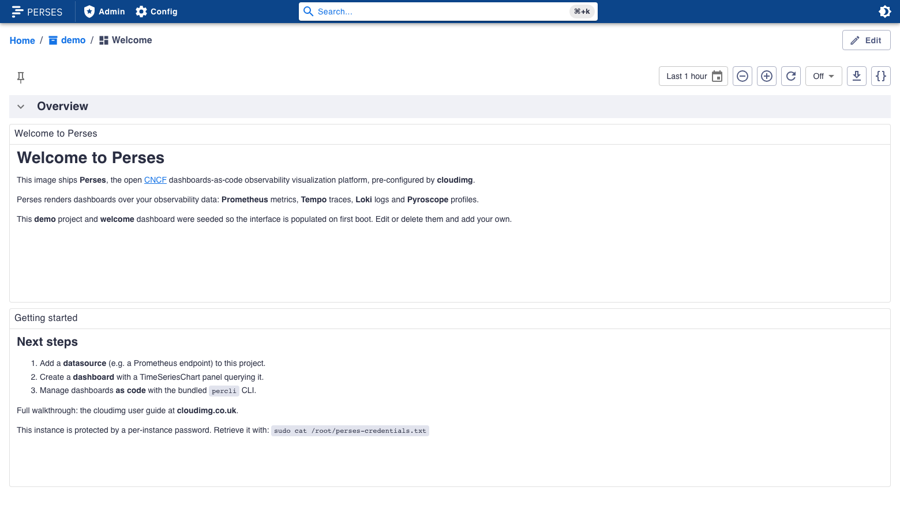Viewport: 900px width, 506px height.
Task: Click the Overview section title
Action: pos(62,107)
